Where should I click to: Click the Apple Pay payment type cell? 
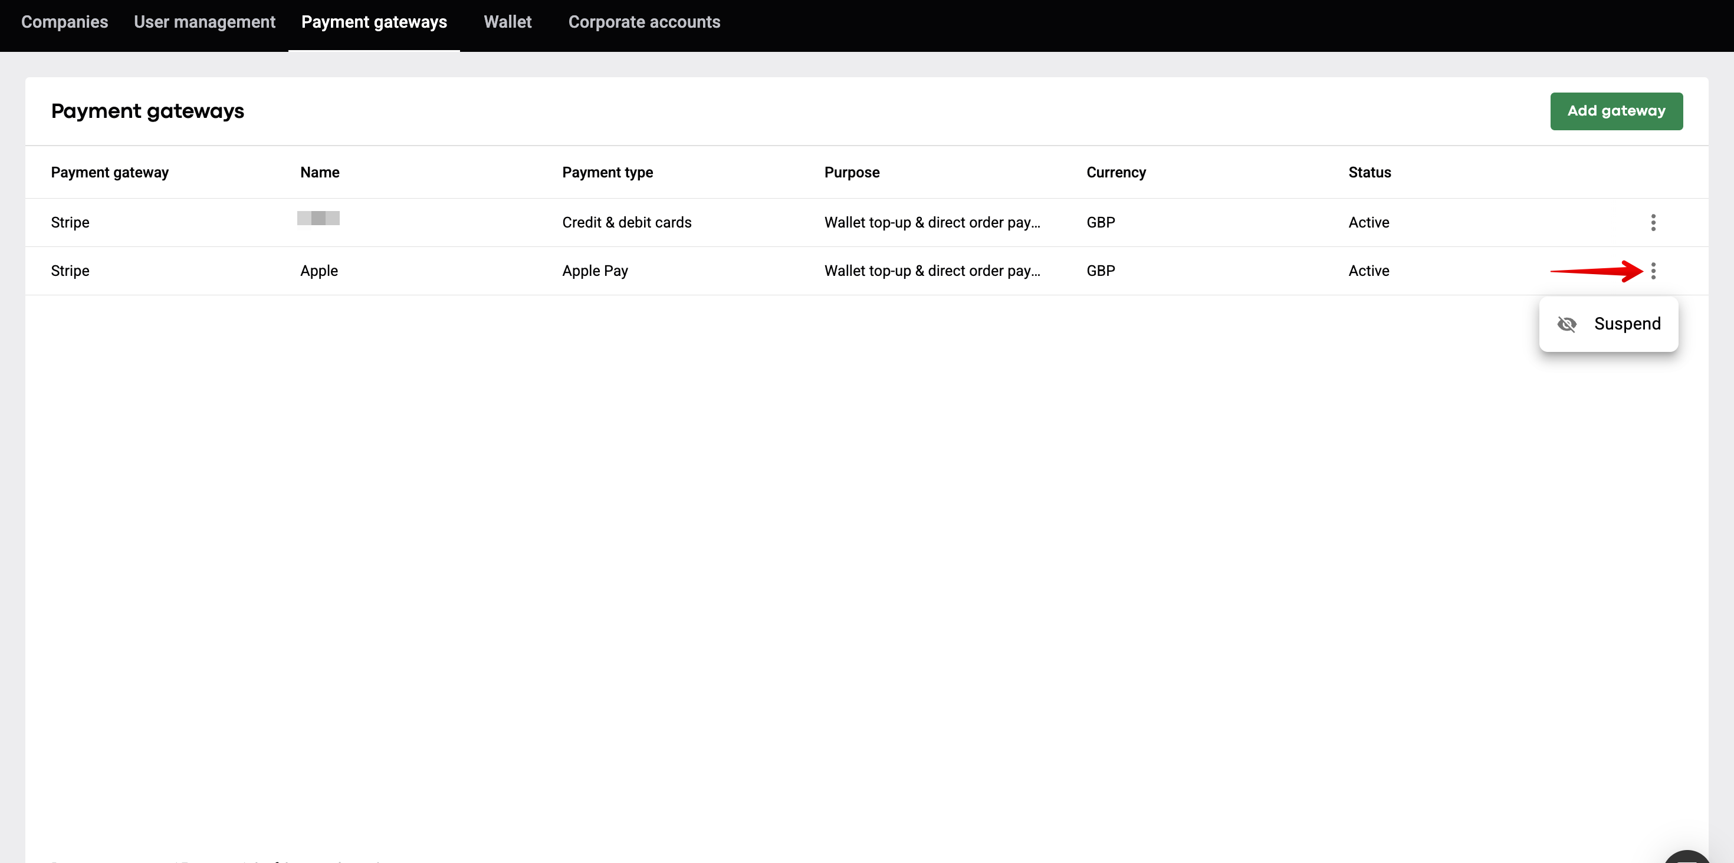pyautogui.click(x=595, y=271)
